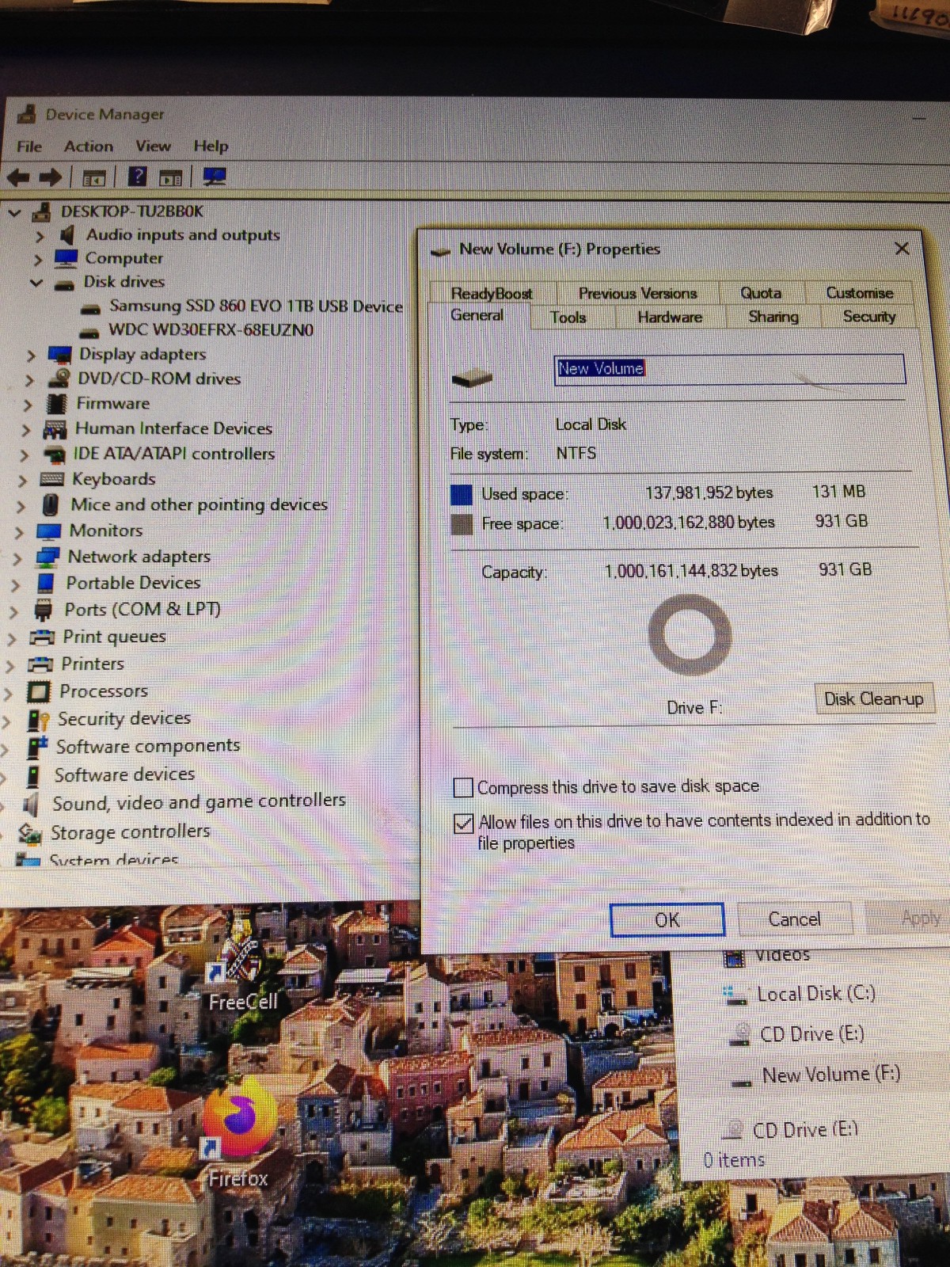Uncheck Allow files on this drive to be indexed
The image size is (950, 1267).
click(x=464, y=823)
